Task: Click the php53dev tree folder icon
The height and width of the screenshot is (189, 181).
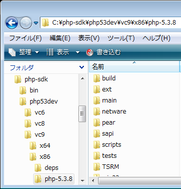Action: (23, 102)
